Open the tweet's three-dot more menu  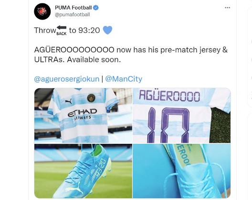(227, 8)
